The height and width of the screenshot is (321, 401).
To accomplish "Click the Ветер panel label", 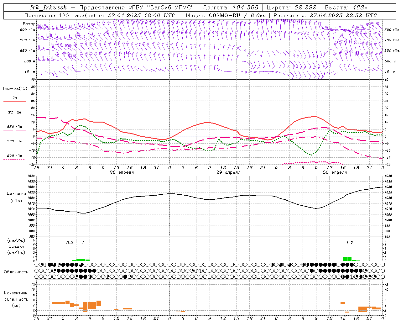I will (x=29, y=24).
